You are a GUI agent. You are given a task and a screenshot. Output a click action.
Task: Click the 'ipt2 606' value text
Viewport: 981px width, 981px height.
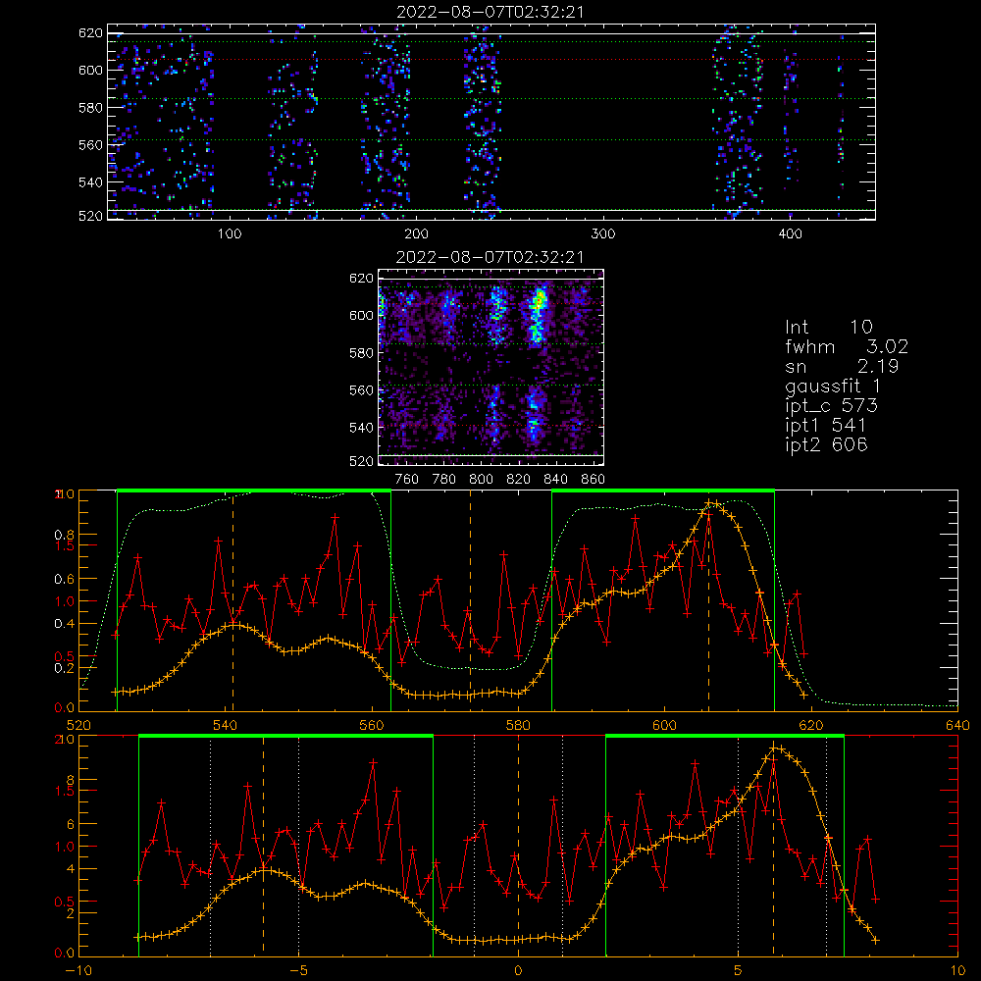[826, 444]
